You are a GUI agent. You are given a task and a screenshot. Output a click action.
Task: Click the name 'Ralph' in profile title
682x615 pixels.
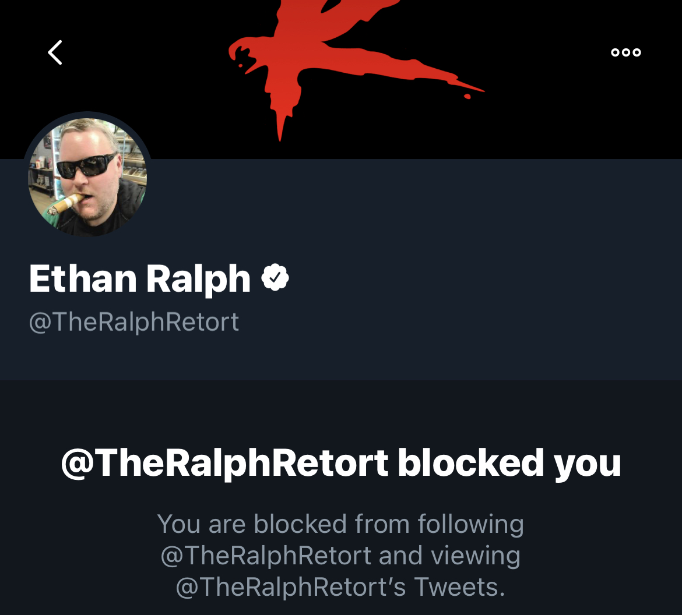click(x=198, y=279)
